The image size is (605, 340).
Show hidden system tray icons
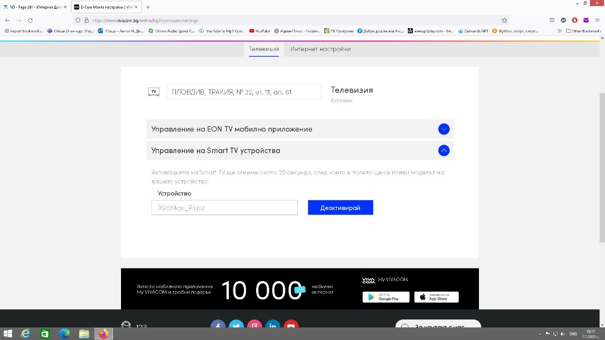click(x=540, y=334)
